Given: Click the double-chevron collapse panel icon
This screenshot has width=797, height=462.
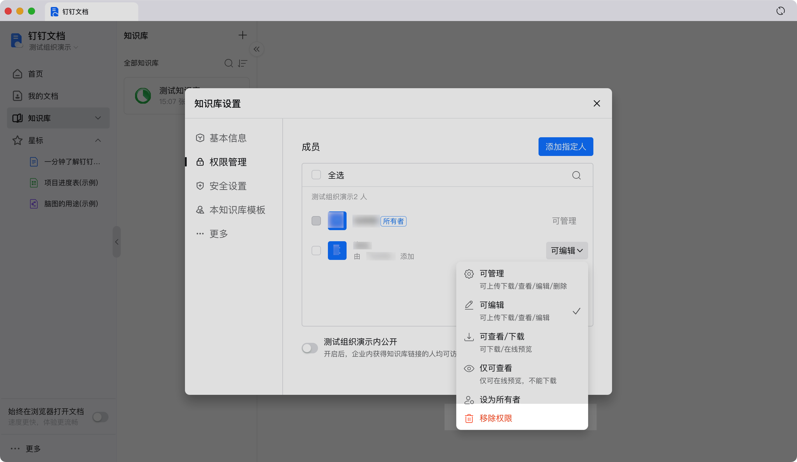Looking at the screenshot, I should coord(256,49).
